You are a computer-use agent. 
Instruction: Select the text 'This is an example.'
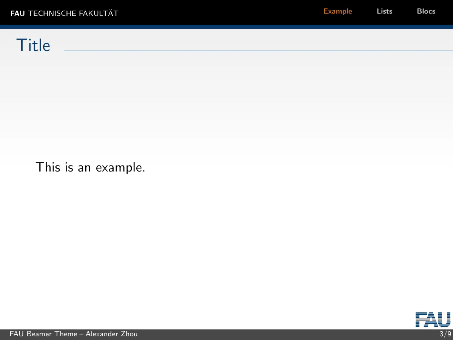click(90, 167)
